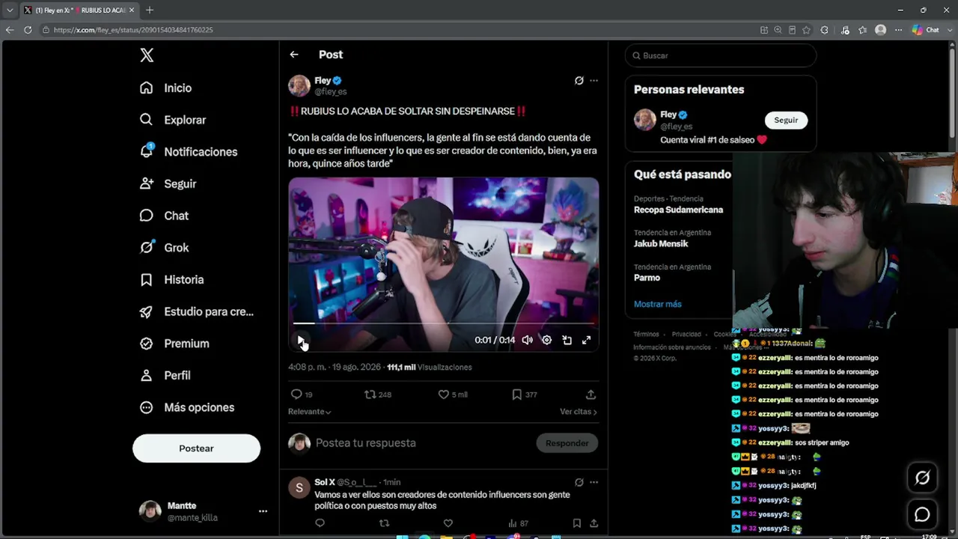Click the Responder button
The image size is (958, 539).
[567, 443]
